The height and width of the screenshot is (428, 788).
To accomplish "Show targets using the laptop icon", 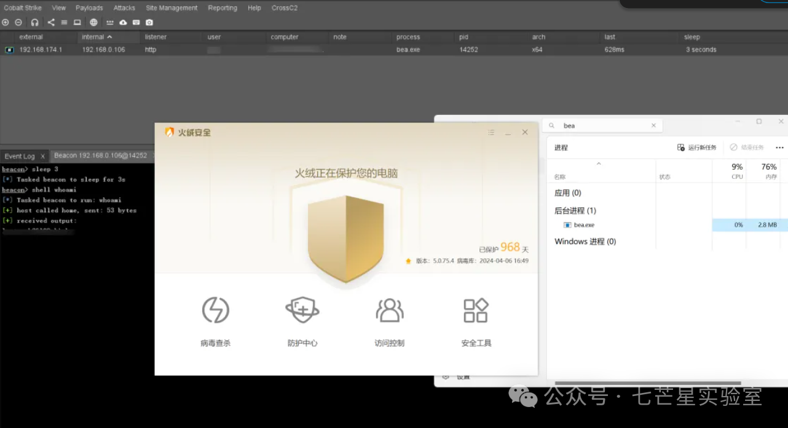I will click(77, 22).
